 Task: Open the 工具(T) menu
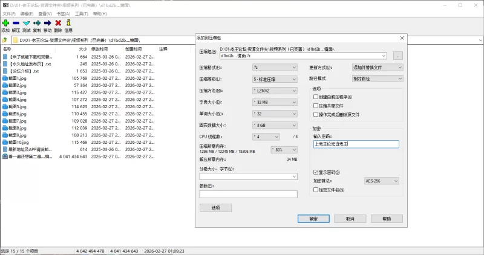pyautogui.click(x=82, y=14)
